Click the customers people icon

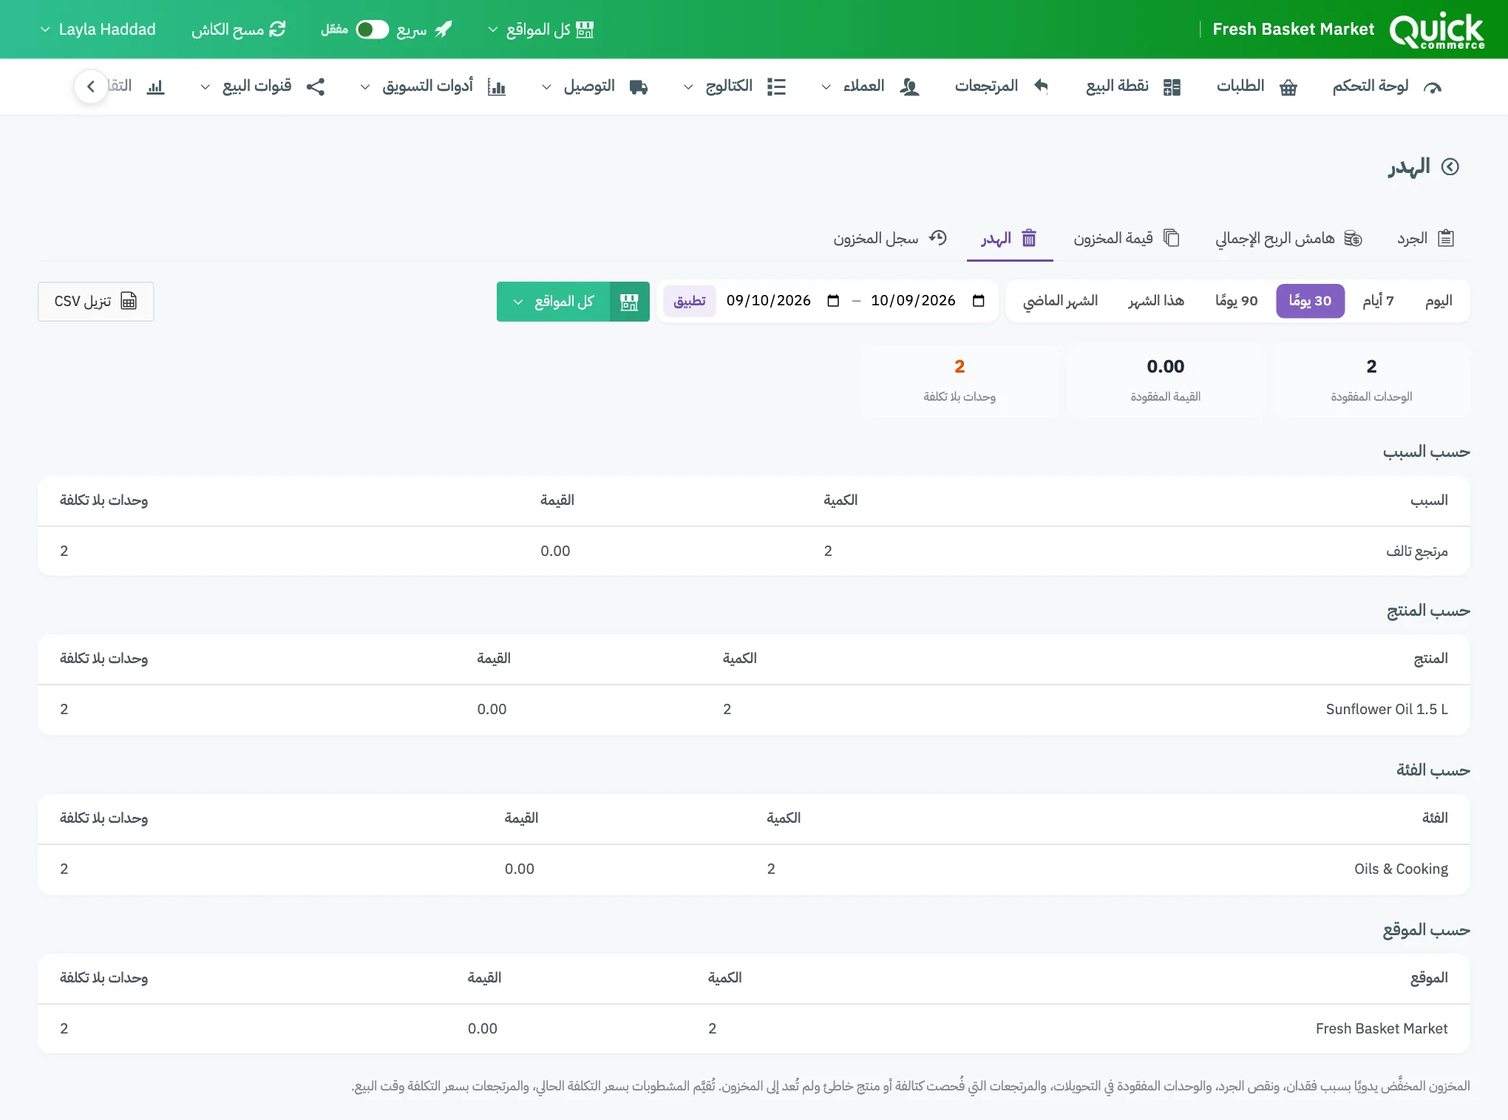(909, 87)
